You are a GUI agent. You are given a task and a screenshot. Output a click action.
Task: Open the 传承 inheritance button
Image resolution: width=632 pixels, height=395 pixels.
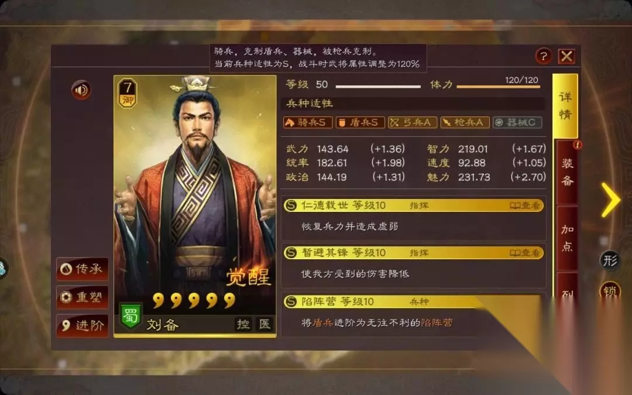coord(83,269)
